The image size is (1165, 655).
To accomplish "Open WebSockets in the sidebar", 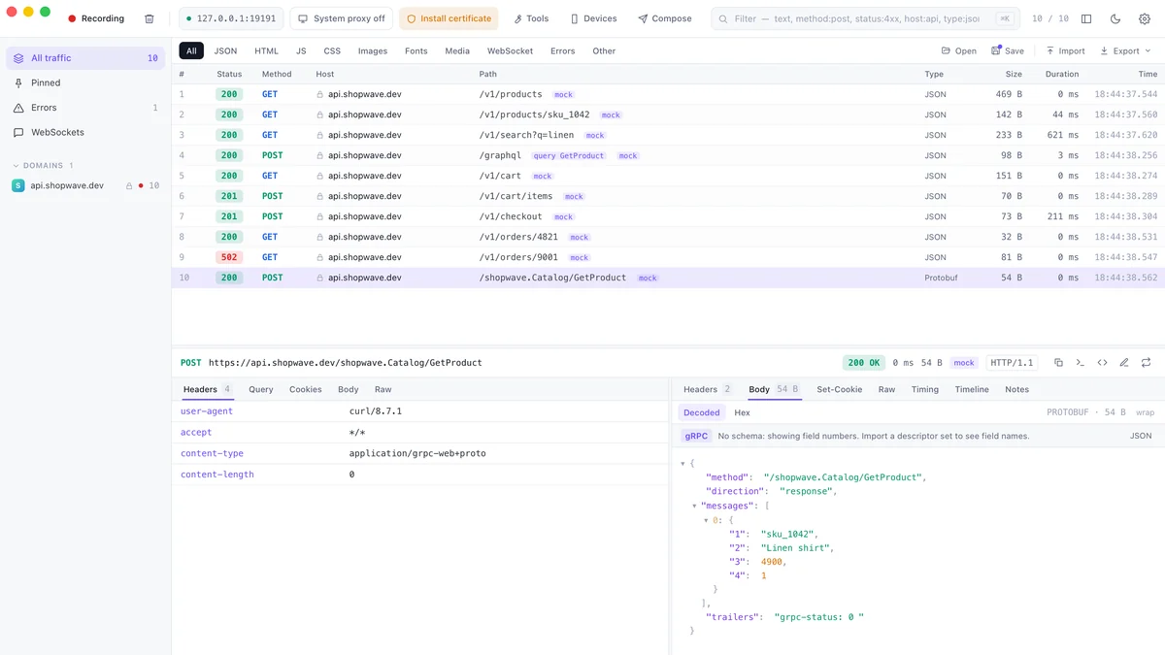I will (85, 132).
